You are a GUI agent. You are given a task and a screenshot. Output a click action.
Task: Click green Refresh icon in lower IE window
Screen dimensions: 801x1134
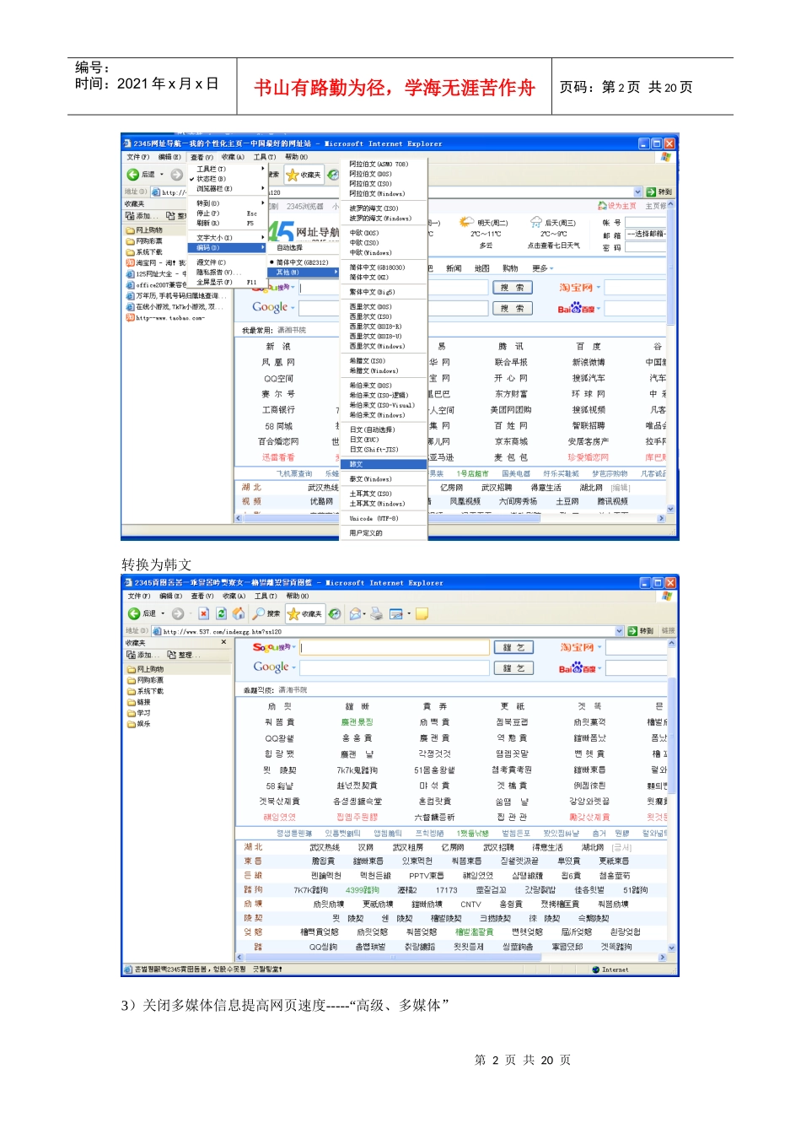221,613
